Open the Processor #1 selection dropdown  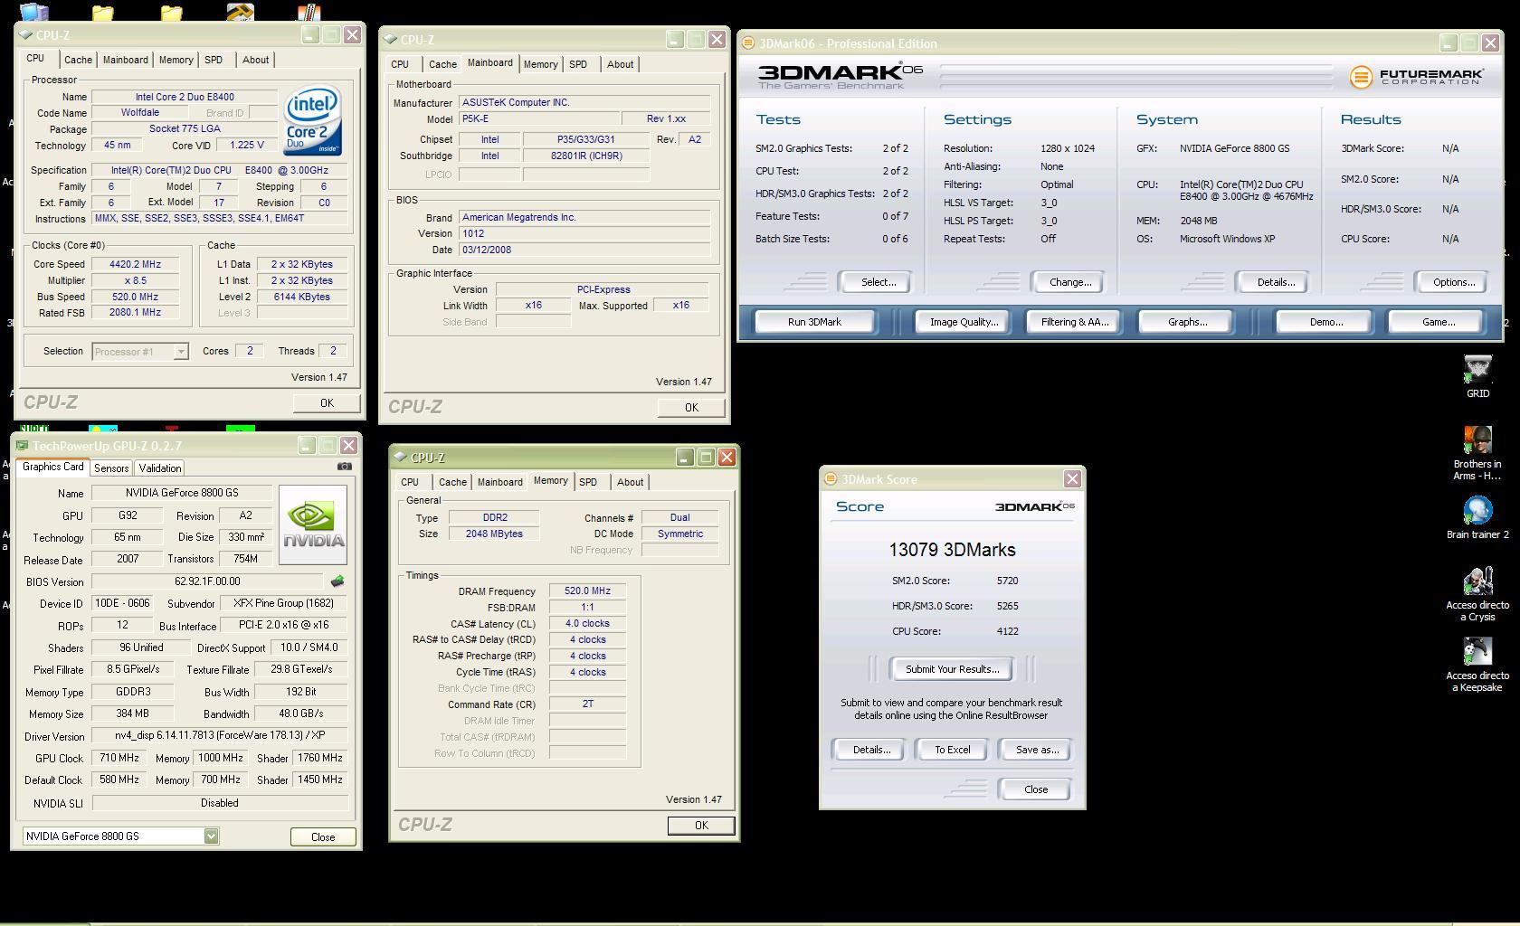(181, 352)
